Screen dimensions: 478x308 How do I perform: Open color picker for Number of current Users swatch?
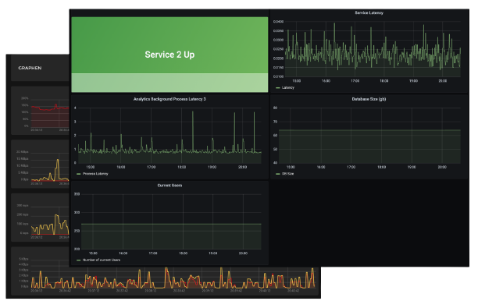point(79,260)
